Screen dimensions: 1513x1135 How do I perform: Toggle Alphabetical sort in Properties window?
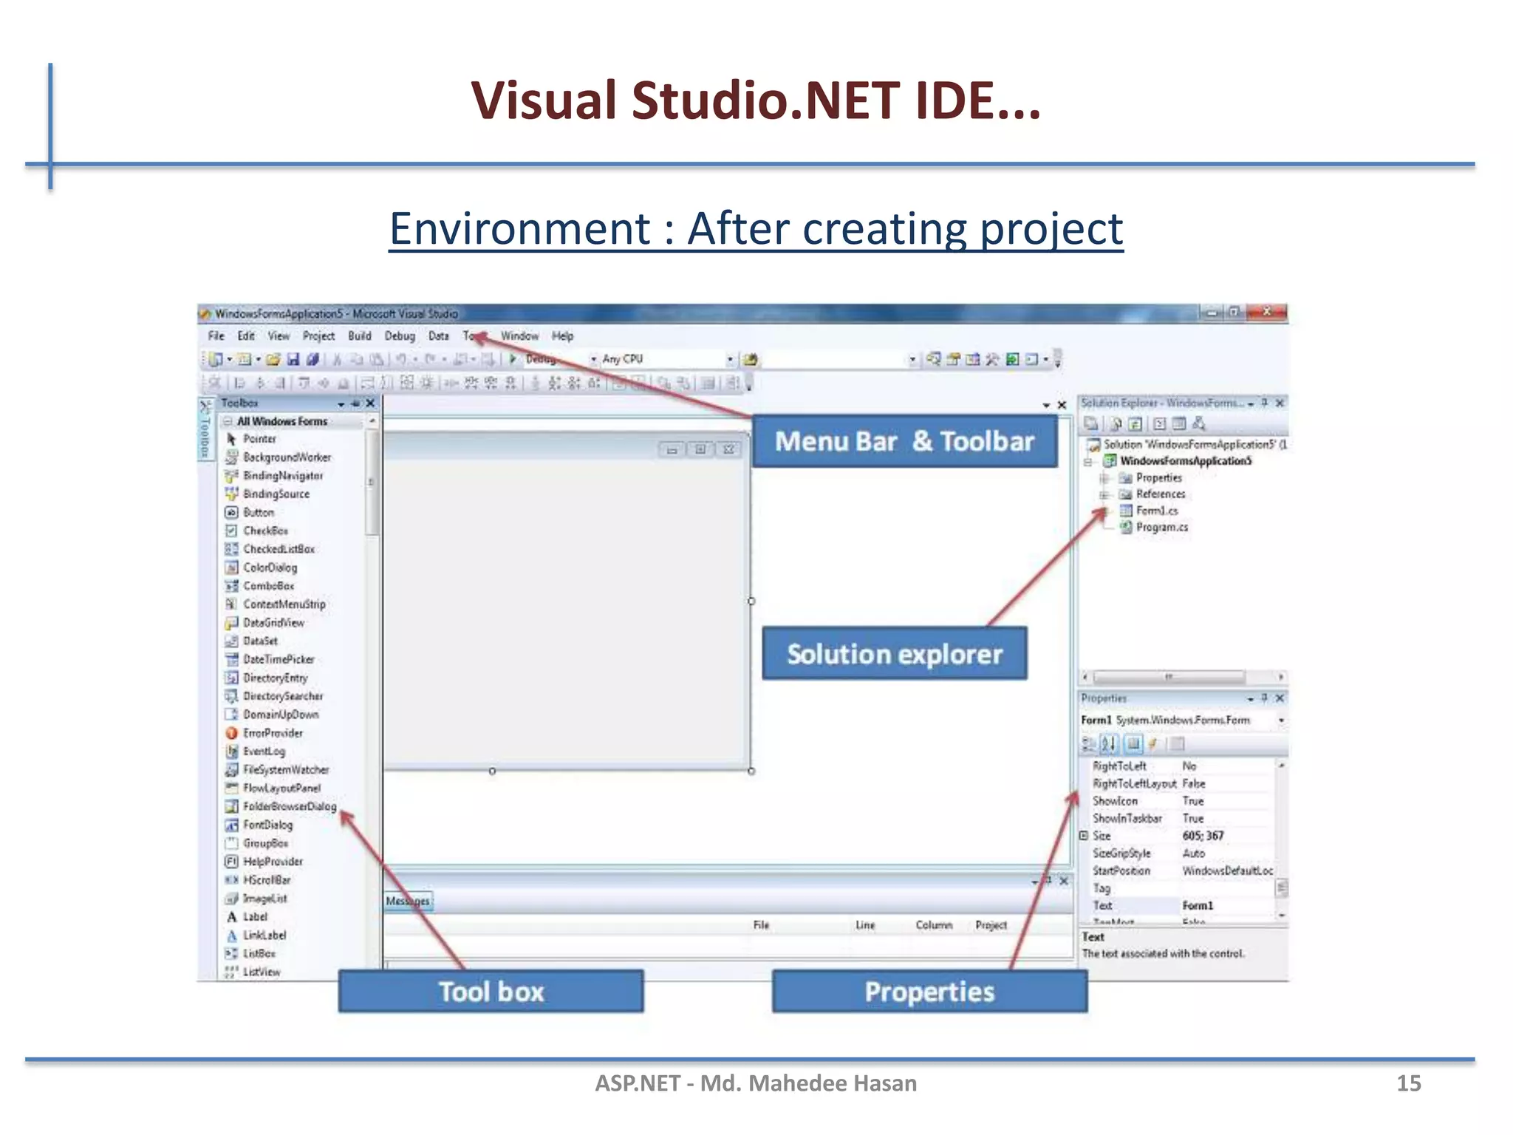coord(1109,743)
